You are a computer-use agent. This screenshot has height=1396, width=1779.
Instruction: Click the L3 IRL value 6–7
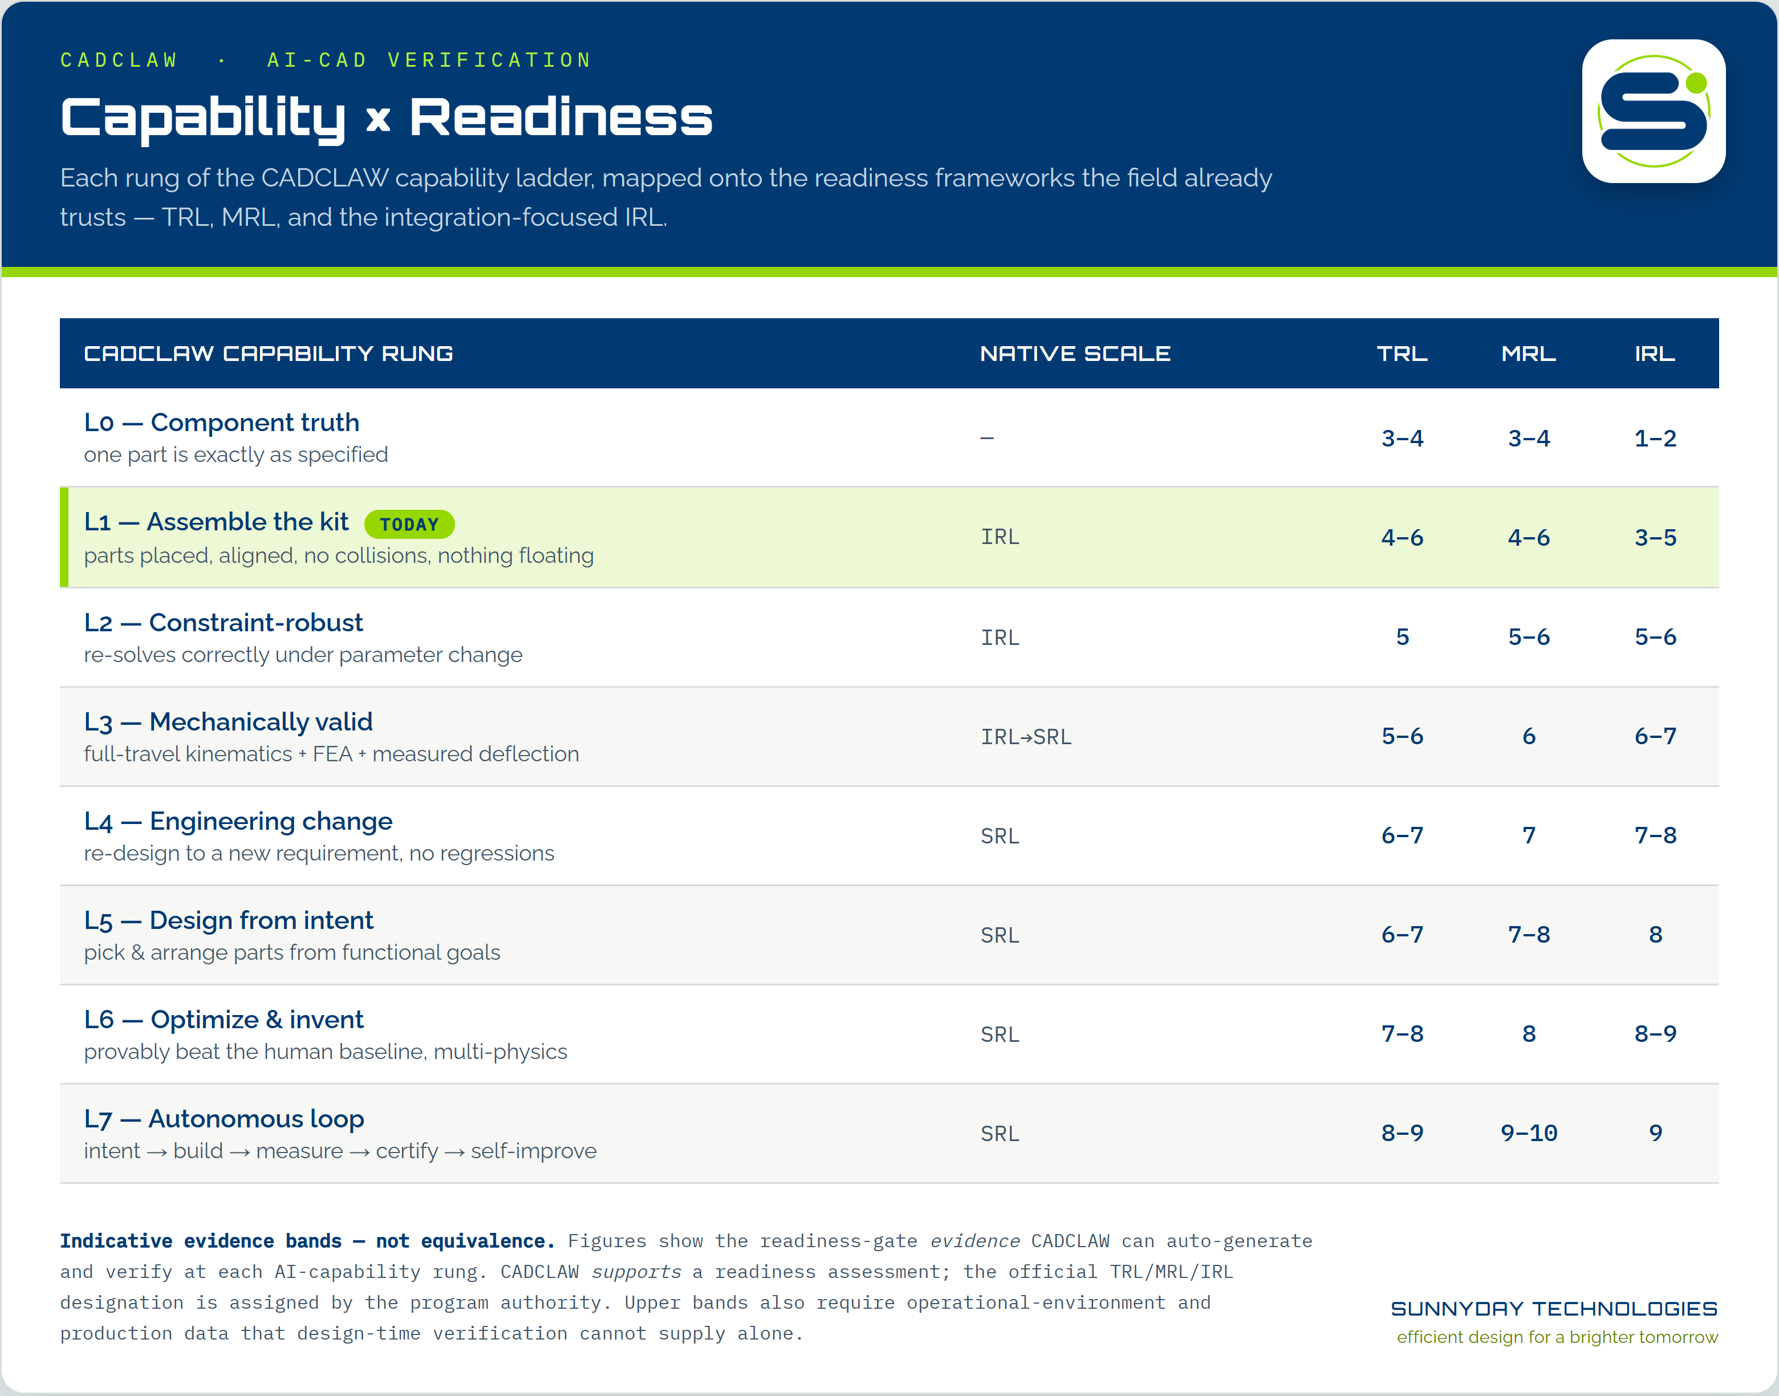(1656, 737)
